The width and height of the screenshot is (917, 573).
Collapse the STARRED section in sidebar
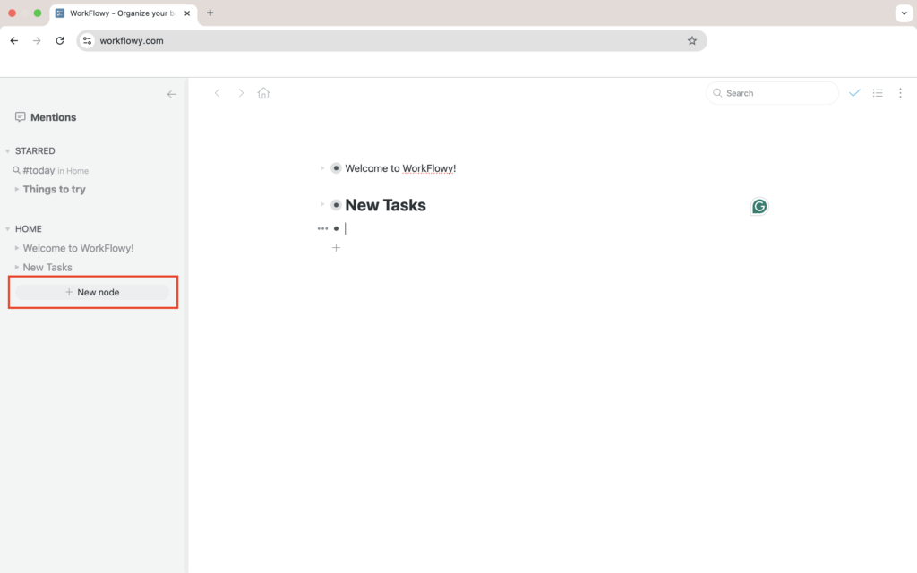pyautogui.click(x=8, y=151)
